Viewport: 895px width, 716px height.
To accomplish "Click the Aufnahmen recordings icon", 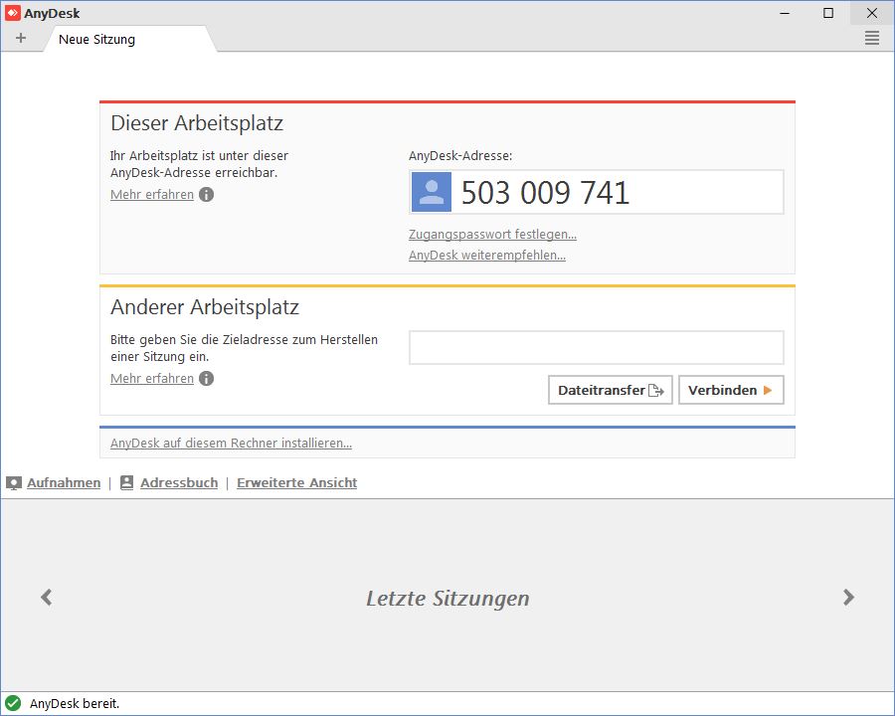I will [13, 483].
